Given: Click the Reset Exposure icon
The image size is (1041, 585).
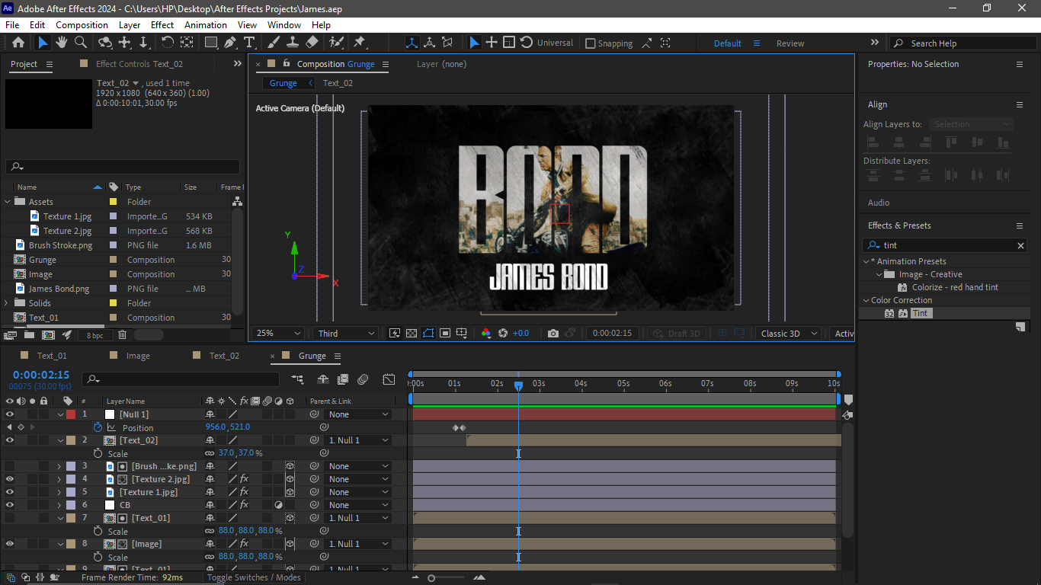Looking at the screenshot, I should pyautogui.click(x=503, y=334).
